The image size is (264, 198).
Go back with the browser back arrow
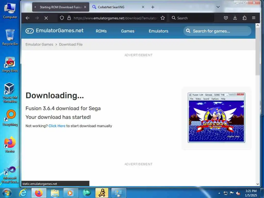[x=28, y=18]
